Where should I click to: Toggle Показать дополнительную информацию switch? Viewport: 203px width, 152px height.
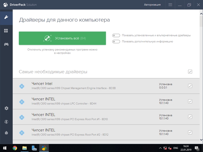116,42
